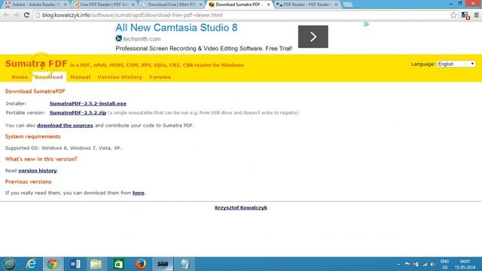Show hidden tray icons arrow
This screenshot has width=482, height=271.
coord(398,264)
